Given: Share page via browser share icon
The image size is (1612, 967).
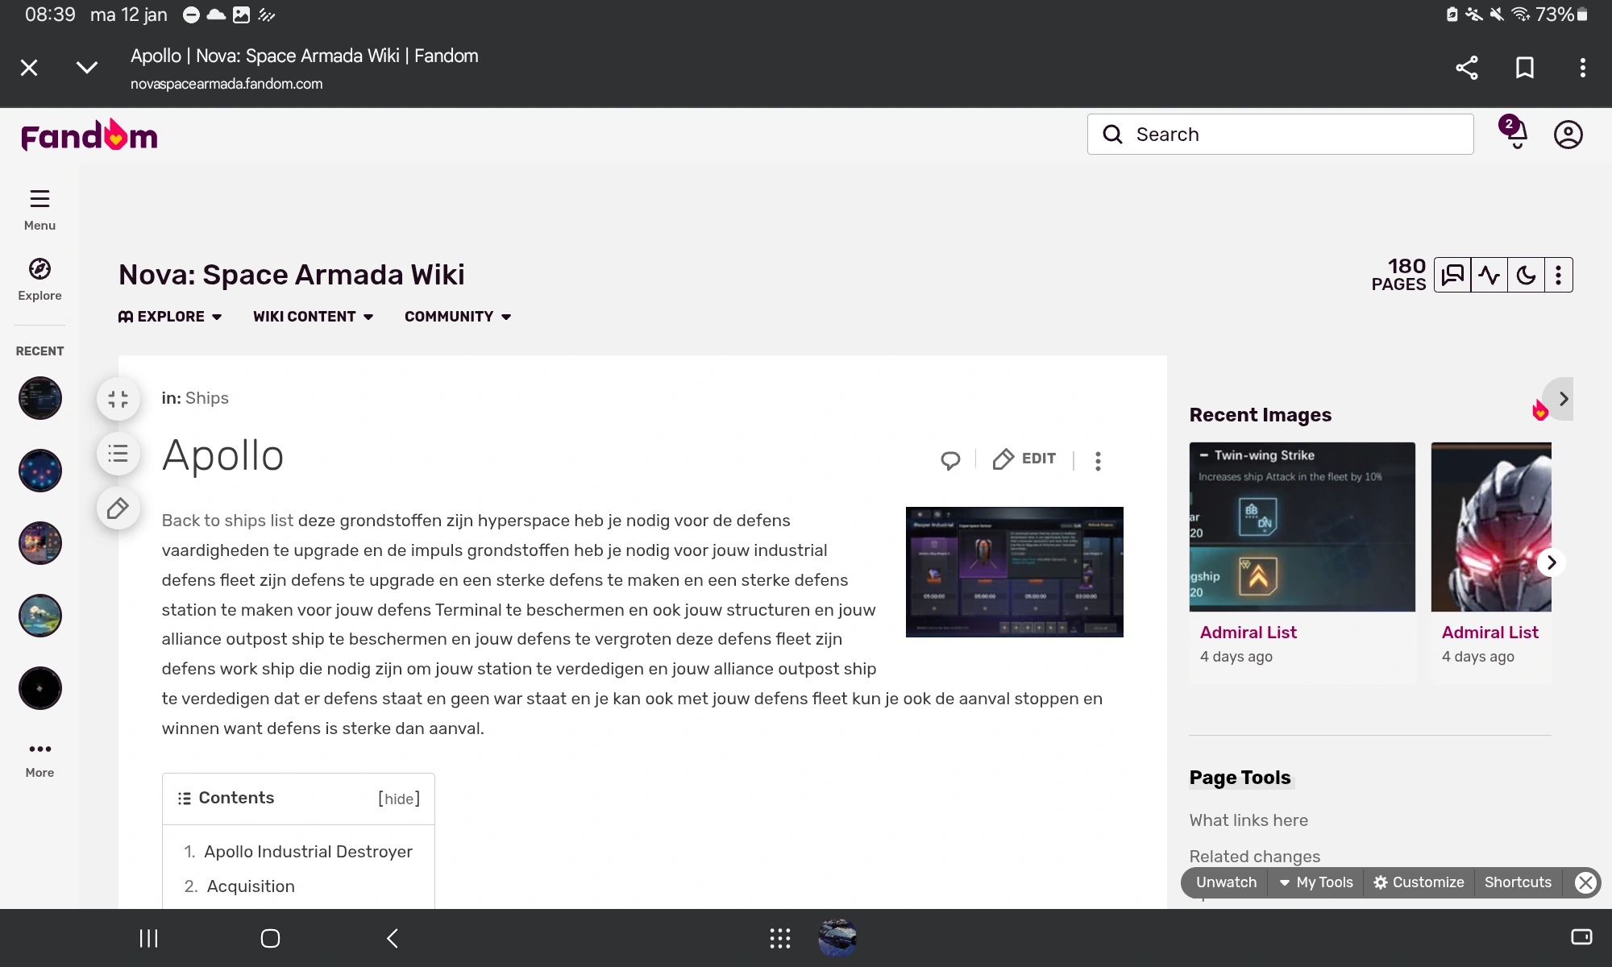Looking at the screenshot, I should (x=1466, y=68).
